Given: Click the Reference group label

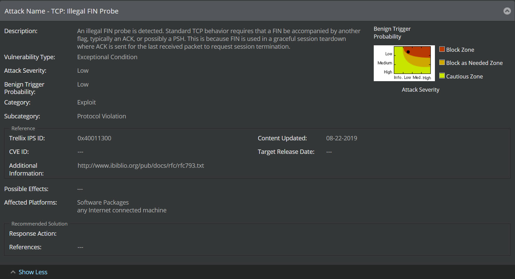Looking at the screenshot, I should pyautogui.click(x=23, y=129).
